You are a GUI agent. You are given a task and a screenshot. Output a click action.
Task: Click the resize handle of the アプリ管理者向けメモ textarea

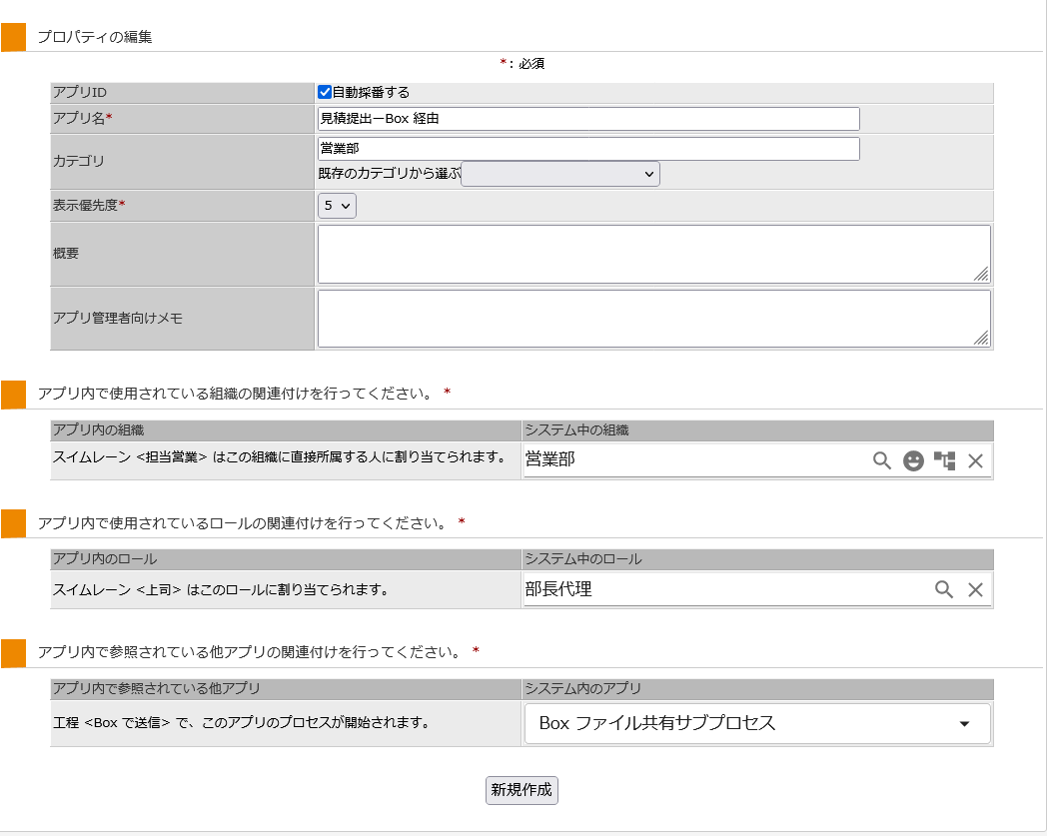pyautogui.click(x=981, y=339)
